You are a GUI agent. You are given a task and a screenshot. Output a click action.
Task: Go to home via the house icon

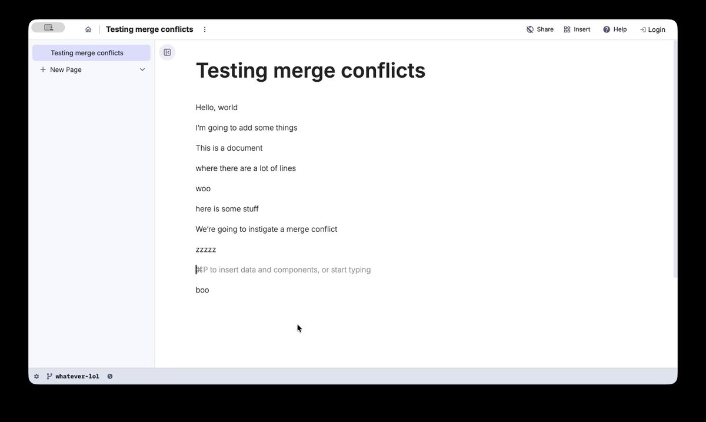(x=88, y=29)
